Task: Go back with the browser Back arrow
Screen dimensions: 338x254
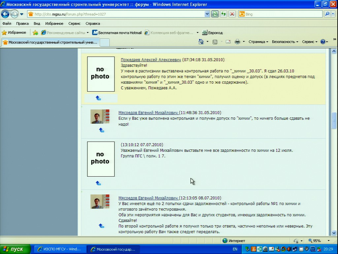Action: pos(5,14)
